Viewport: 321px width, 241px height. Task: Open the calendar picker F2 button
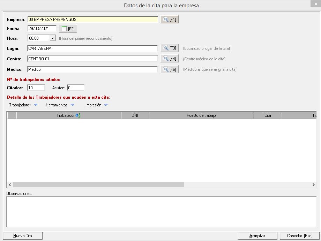point(68,29)
